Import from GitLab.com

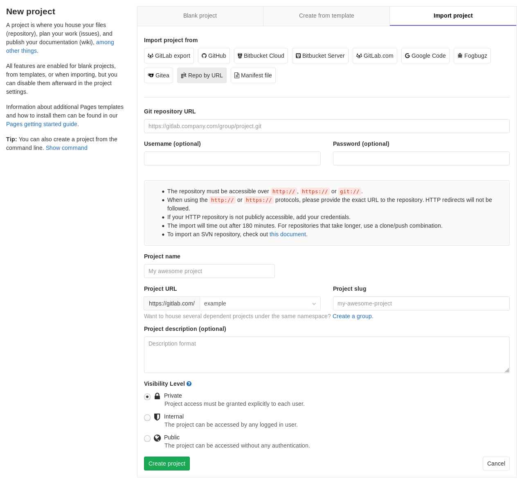tap(375, 56)
